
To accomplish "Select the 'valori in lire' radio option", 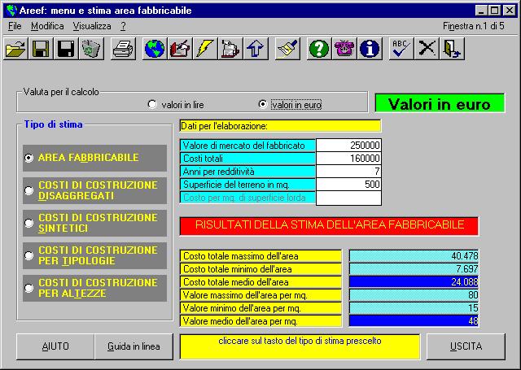I will [x=152, y=105].
